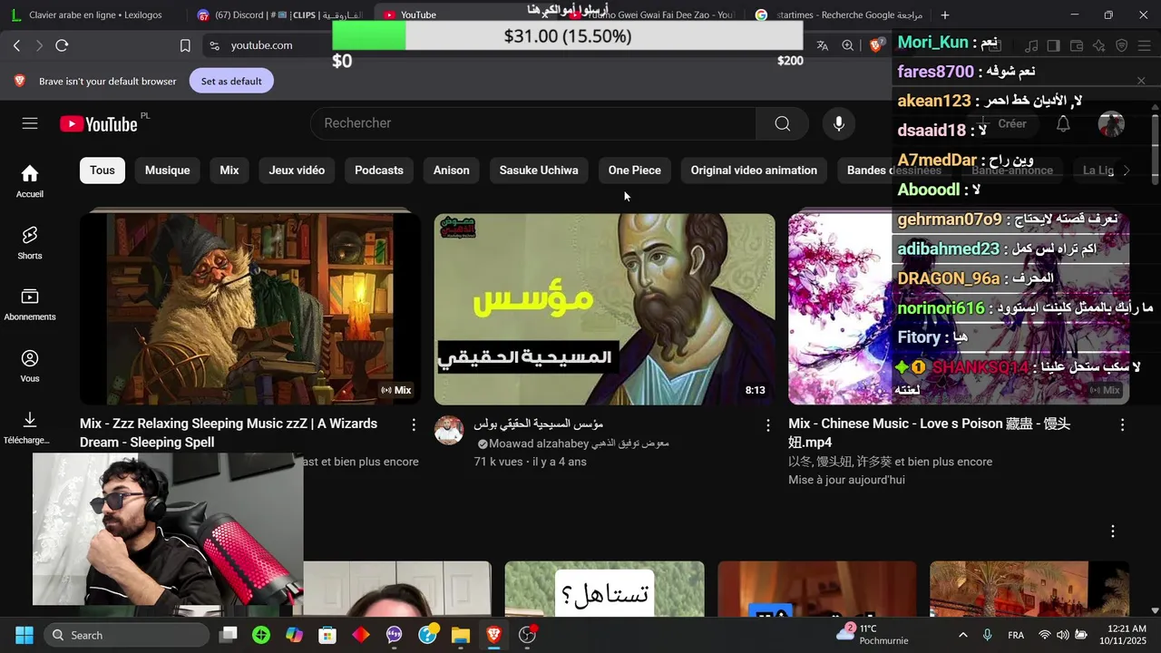1161x653 pixels.
Task: Go to Accueil in the sidebar
Action: (x=30, y=180)
